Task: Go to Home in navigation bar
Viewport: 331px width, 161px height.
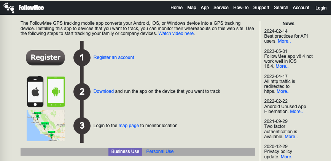Action: [177, 8]
